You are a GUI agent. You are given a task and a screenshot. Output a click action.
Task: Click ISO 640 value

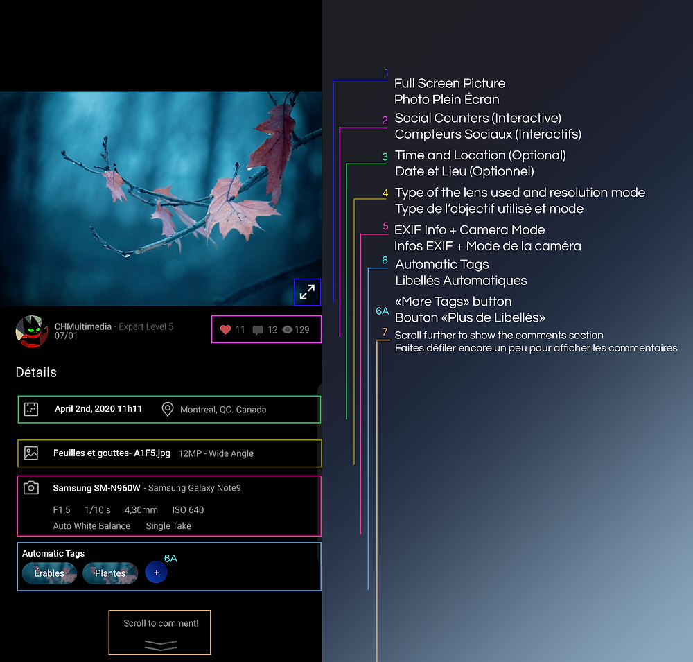188,510
